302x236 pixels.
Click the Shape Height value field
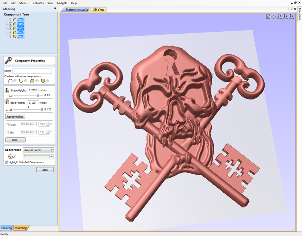coord(33,90)
